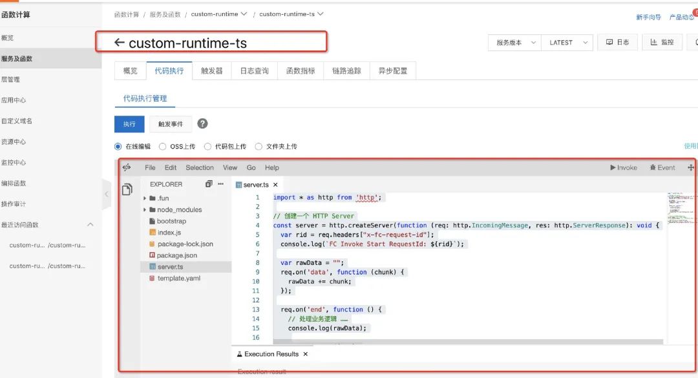698x378 pixels.
Task: Select the 代码执行管理 sub-tab
Action: 145,98
